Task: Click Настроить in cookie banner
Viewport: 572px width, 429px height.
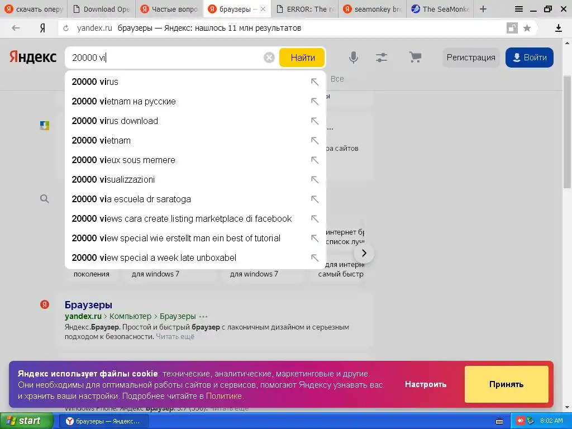Action: click(x=426, y=384)
